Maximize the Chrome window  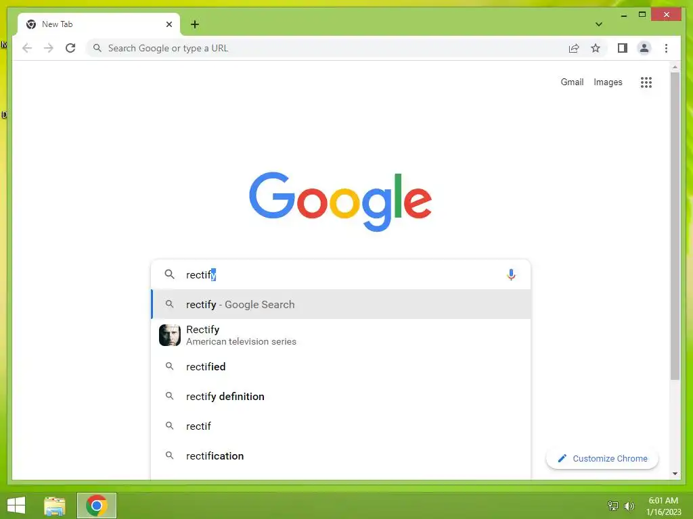click(x=642, y=15)
